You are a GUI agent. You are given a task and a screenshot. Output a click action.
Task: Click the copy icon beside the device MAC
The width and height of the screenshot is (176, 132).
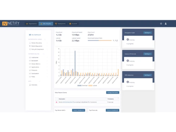pyautogui.click(x=73, y=102)
